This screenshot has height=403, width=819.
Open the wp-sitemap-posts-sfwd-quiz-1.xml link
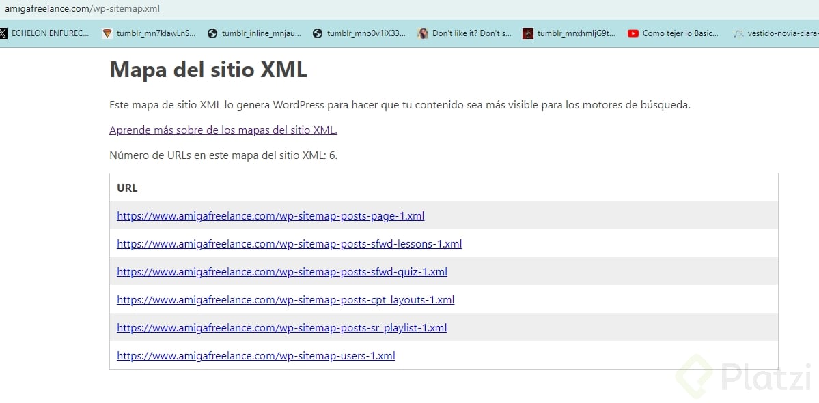pyautogui.click(x=282, y=271)
